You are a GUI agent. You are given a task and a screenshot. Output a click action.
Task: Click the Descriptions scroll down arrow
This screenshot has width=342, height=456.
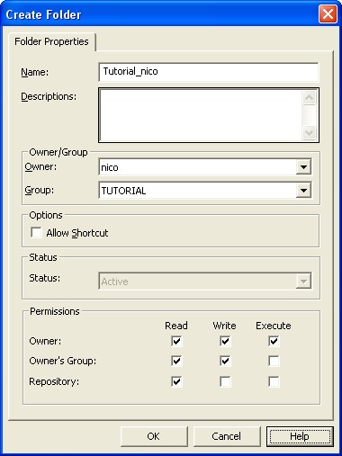pyautogui.click(x=309, y=132)
